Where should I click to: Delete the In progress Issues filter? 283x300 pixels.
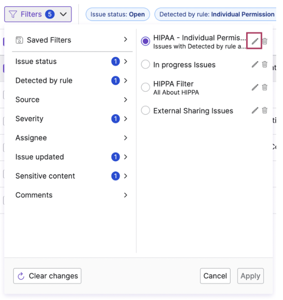265,64
